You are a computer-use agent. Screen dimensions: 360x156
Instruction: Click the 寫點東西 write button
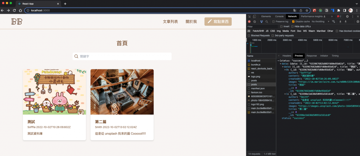218,21
